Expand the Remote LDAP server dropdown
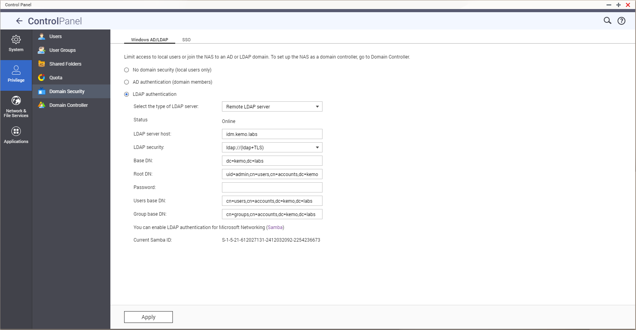The image size is (636, 330). coord(272,107)
